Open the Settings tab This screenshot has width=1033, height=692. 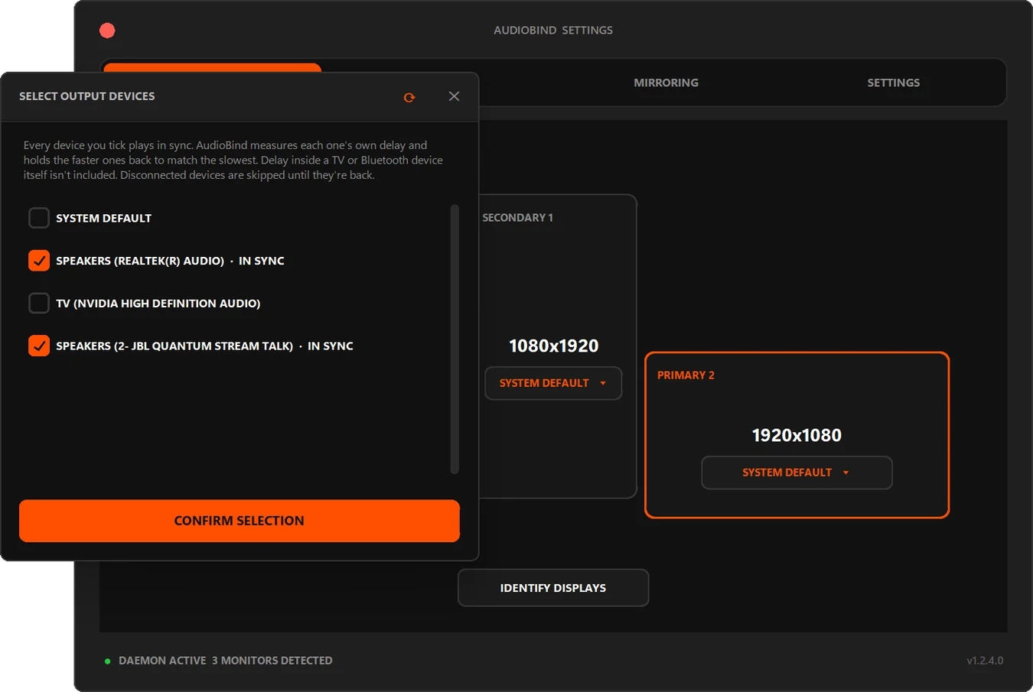[x=893, y=83]
